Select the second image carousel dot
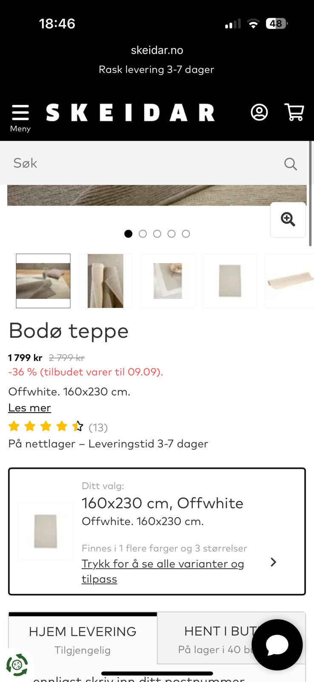 coord(143,234)
